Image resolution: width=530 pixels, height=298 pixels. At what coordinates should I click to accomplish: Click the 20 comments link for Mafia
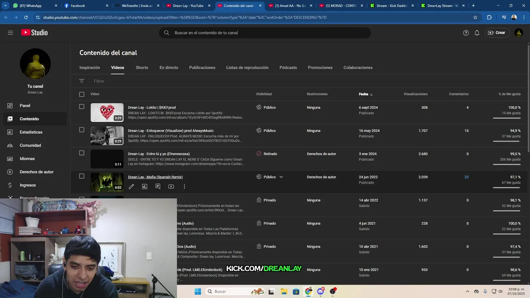(x=466, y=177)
